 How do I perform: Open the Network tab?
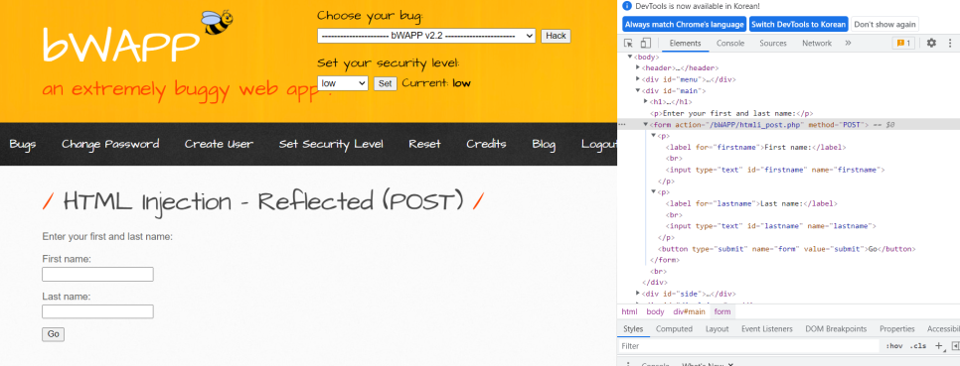[x=817, y=44]
